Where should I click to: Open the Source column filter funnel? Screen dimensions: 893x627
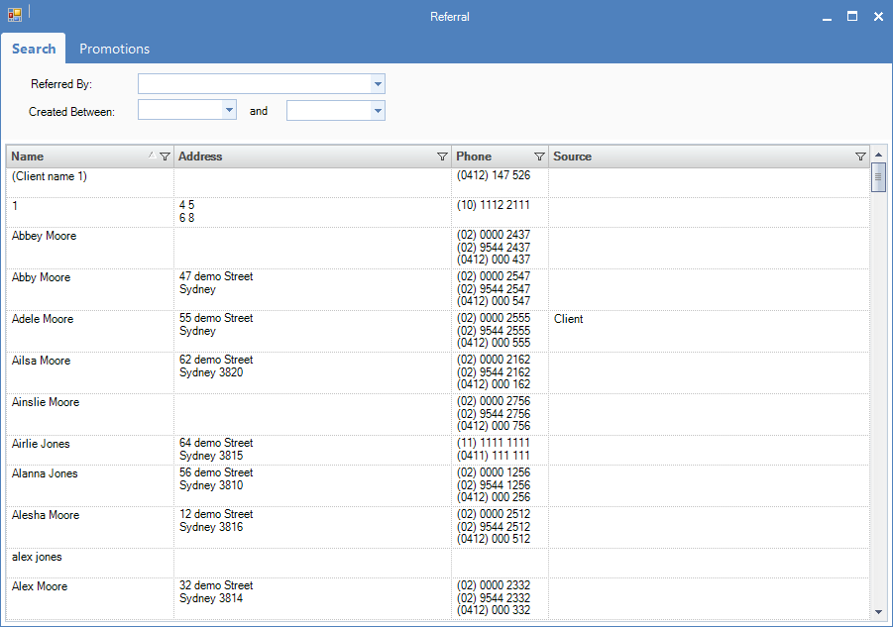point(860,157)
